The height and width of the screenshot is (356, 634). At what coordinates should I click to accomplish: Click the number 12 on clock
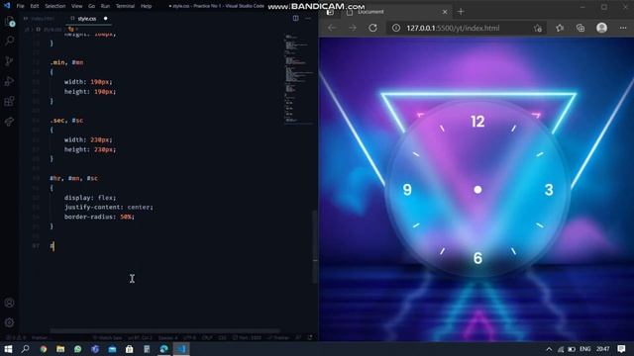477,122
